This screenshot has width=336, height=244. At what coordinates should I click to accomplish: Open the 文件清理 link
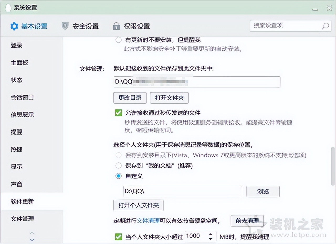[148, 221]
